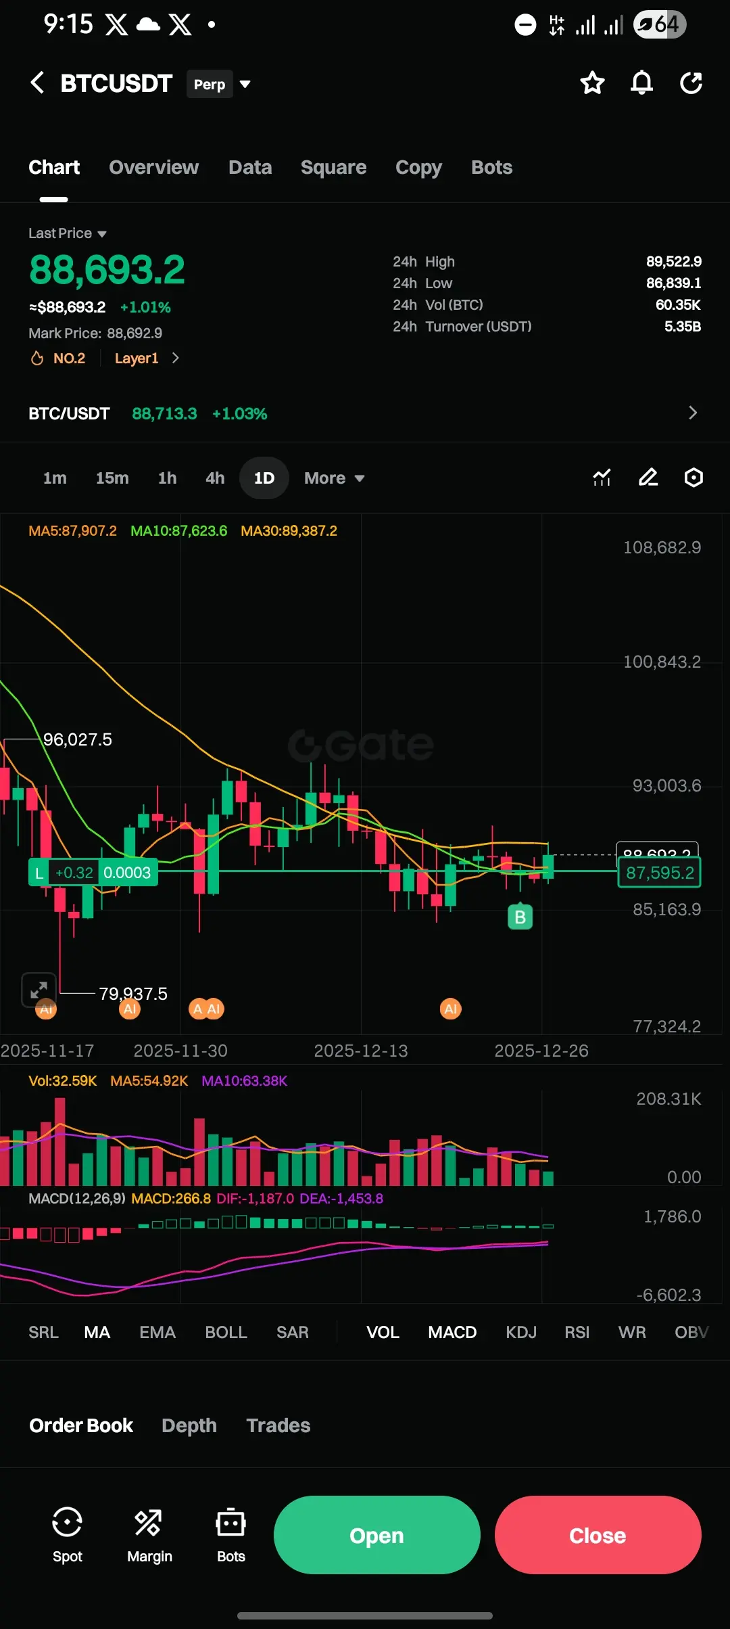This screenshot has width=730, height=1629.
Task: Select 1h timeframe
Action: 167,478
